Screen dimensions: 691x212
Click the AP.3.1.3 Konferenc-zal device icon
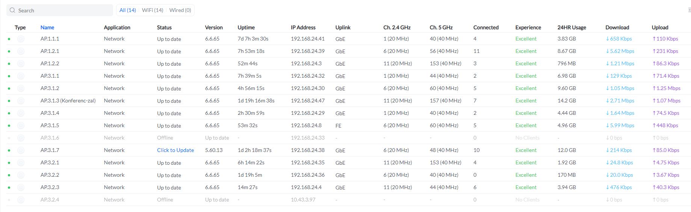[x=21, y=101]
